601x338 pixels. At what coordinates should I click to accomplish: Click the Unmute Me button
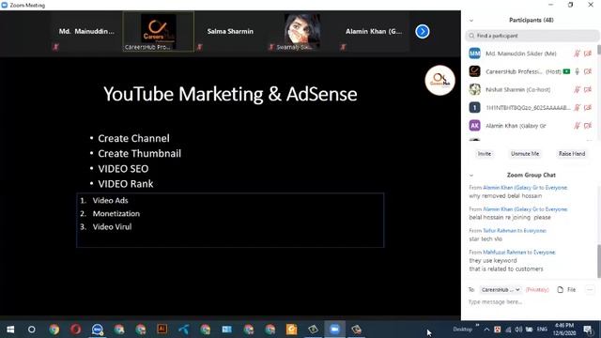(x=525, y=154)
